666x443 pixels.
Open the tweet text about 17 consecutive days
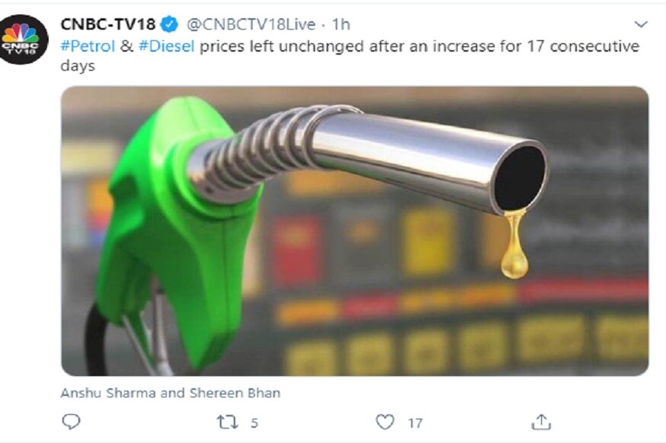(x=350, y=55)
